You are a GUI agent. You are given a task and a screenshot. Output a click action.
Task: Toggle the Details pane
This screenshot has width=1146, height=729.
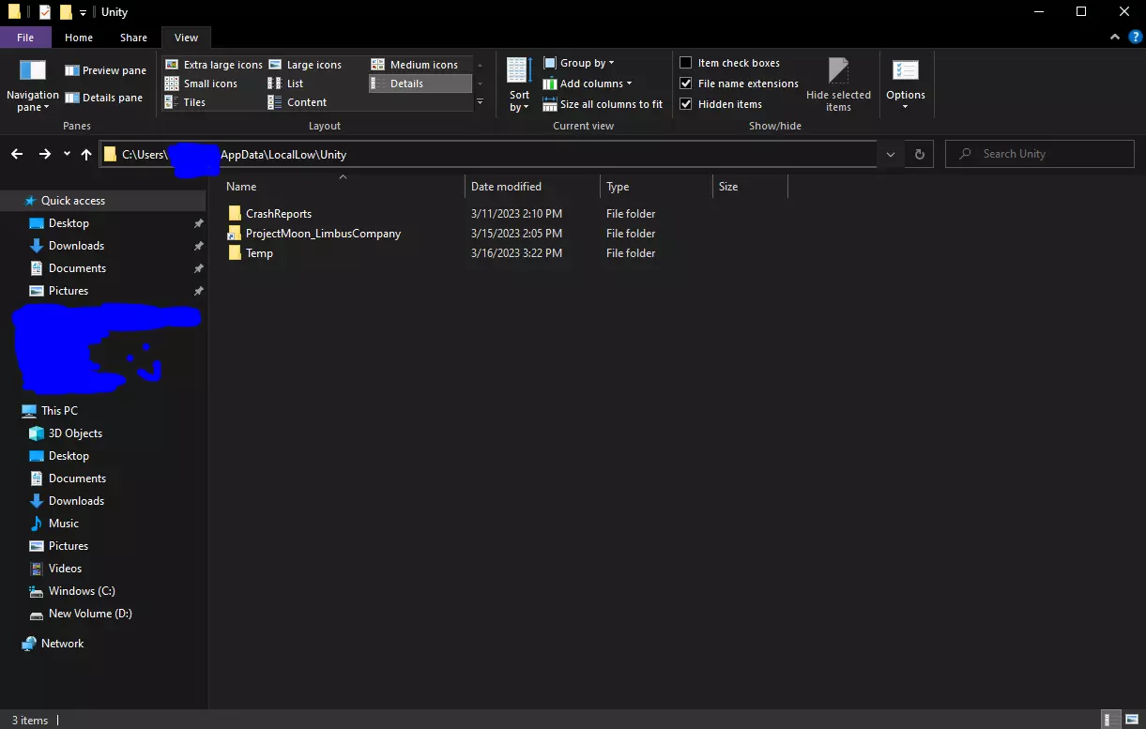click(103, 98)
